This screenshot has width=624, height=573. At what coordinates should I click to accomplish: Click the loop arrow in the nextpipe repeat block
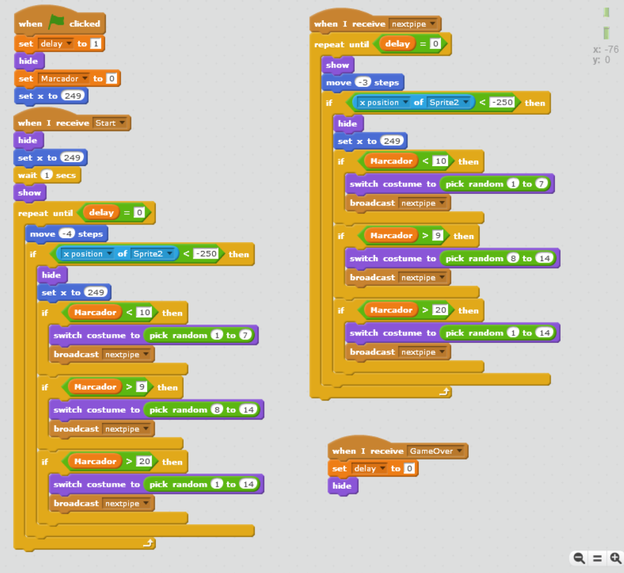[444, 392]
